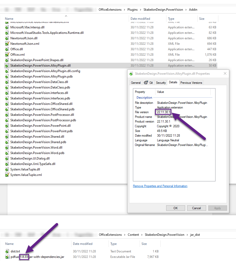Select SkabelonDesign.PowerVision.PostProcessor.dll file
This screenshot has height=261, width=236.
pyautogui.click(x=42, y=115)
